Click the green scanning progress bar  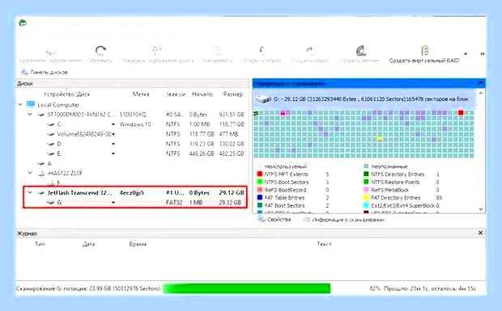coord(247,288)
